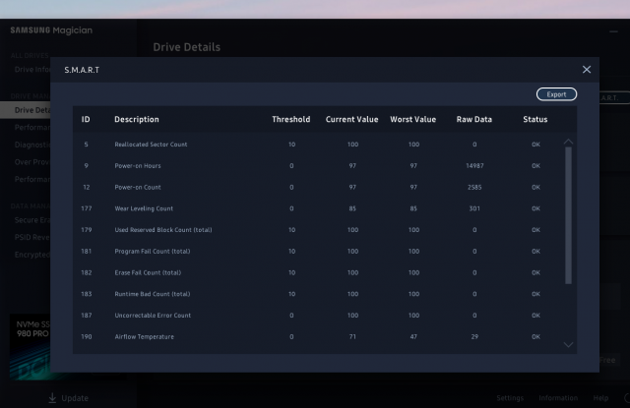Viewport: 630px width, 408px height.
Task: Open Information in the footer
Action: [558, 398]
